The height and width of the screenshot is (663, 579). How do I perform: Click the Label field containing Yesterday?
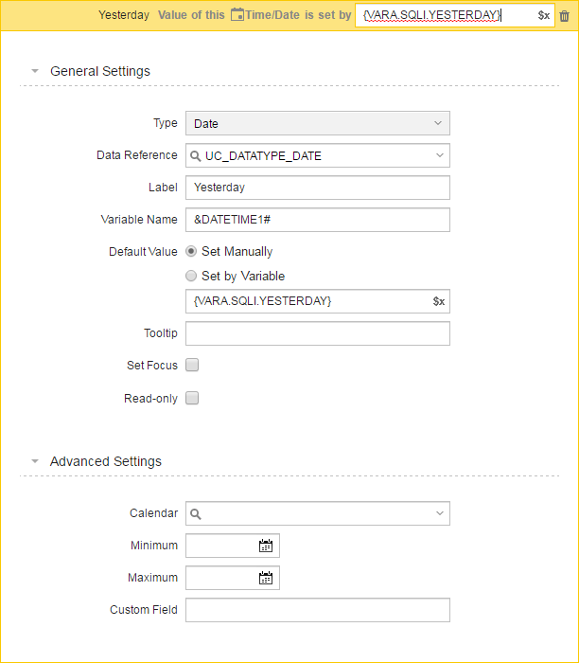tap(318, 188)
